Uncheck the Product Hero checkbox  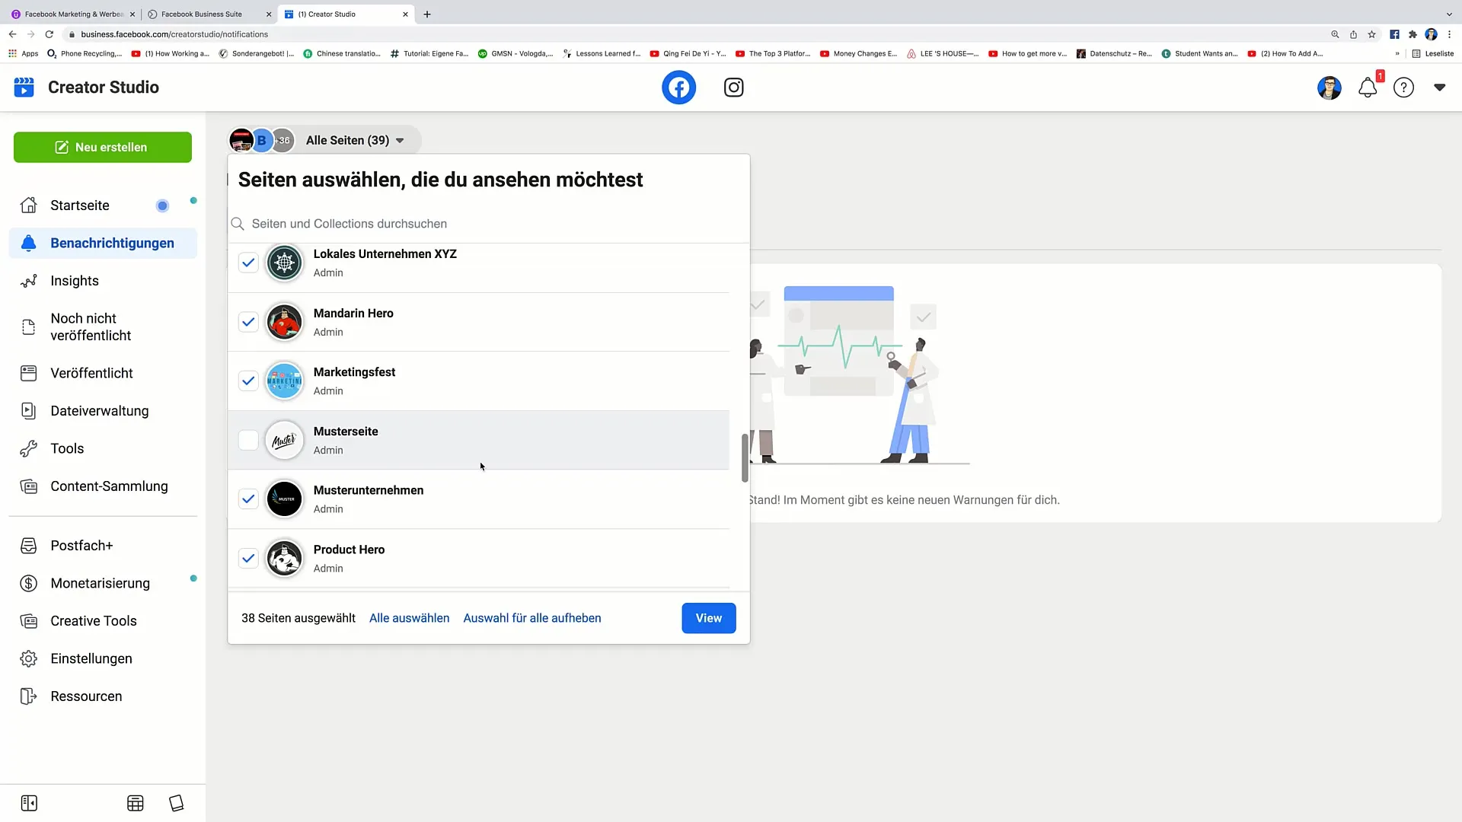(248, 558)
